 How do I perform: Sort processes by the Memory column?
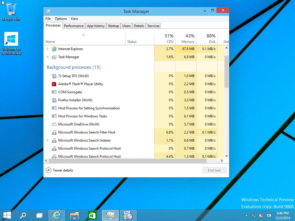coord(186,39)
